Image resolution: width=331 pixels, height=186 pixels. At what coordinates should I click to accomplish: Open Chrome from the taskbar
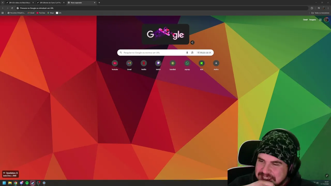[16, 183]
